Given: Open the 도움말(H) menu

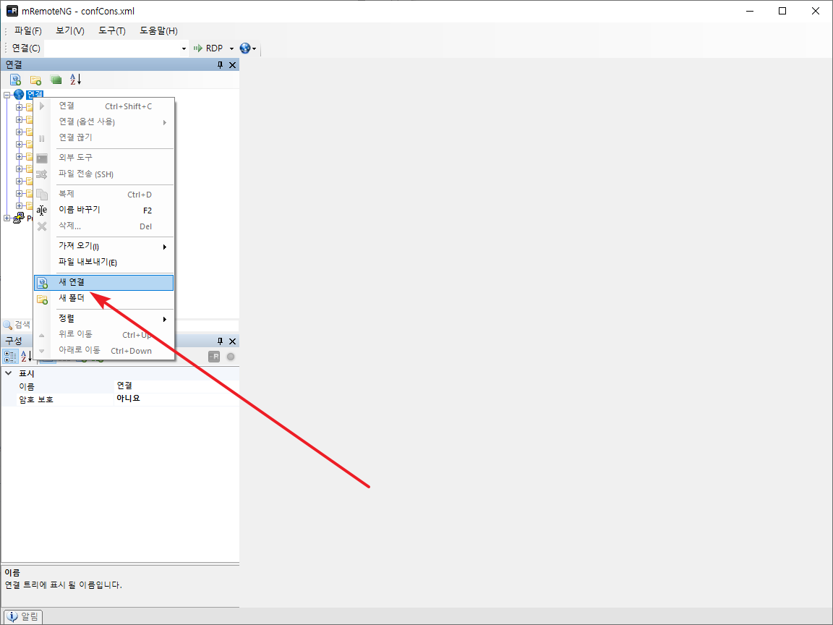Looking at the screenshot, I should click(x=159, y=31).
